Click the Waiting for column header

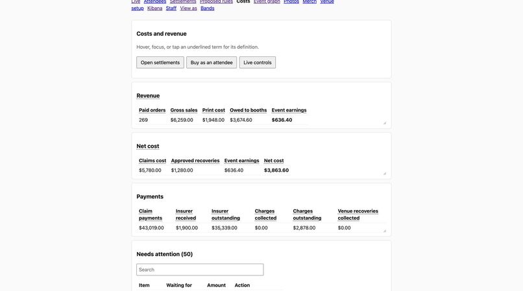(179, 285)
